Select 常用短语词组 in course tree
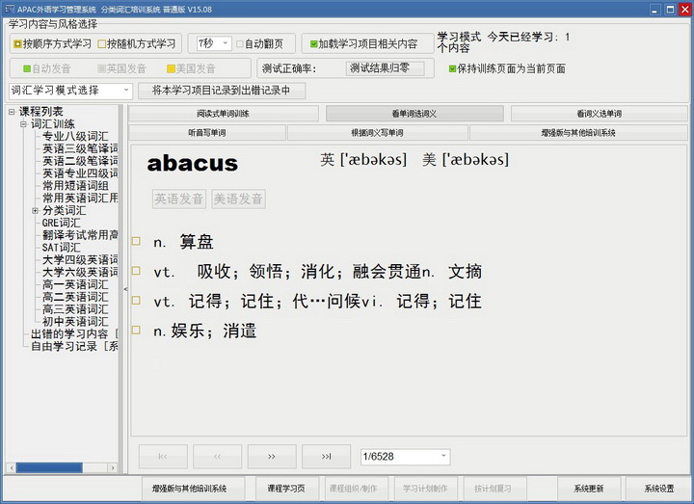 [75, 186]
